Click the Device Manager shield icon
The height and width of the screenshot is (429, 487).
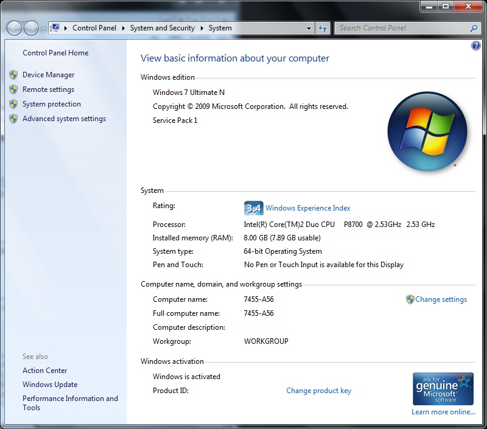tap(13, 75)
